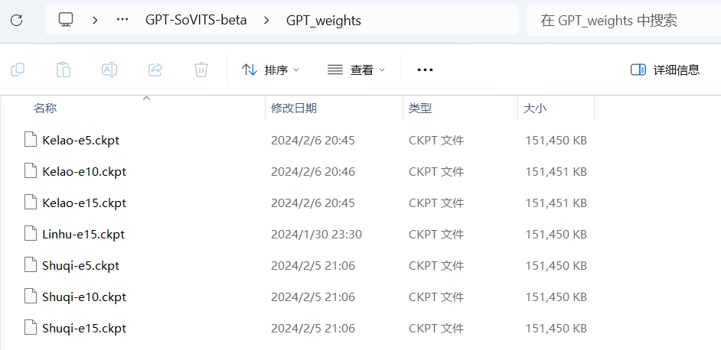This screenshot has height=350, width=721.
Task: Expand chevron after GPT-SoVITS-beta
Action: click(266, 20)
